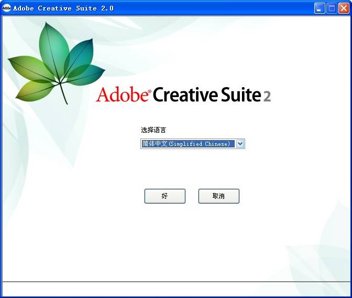Click the "选择语言" label
Screen dimensions: 352x298
153,130
